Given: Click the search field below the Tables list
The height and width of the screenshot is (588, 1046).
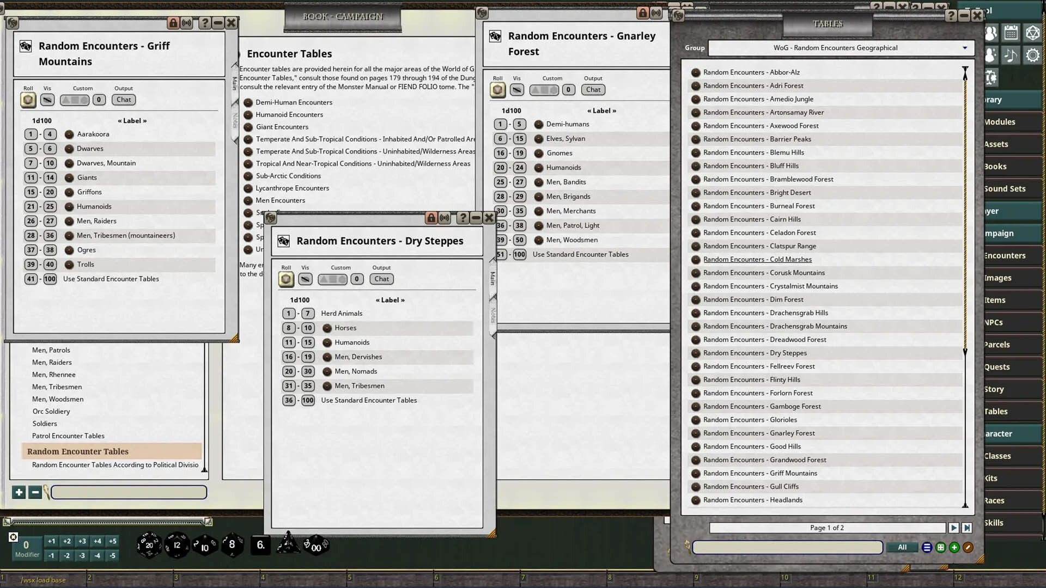Looking at the screenshot, I should click(787, 547).
